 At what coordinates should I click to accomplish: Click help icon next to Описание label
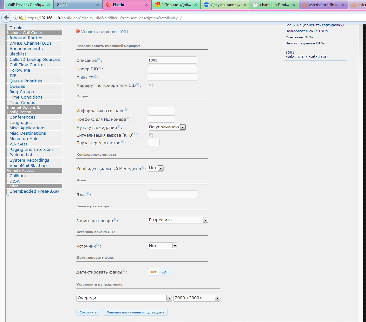pyautogui.click(x=98, y=59)
